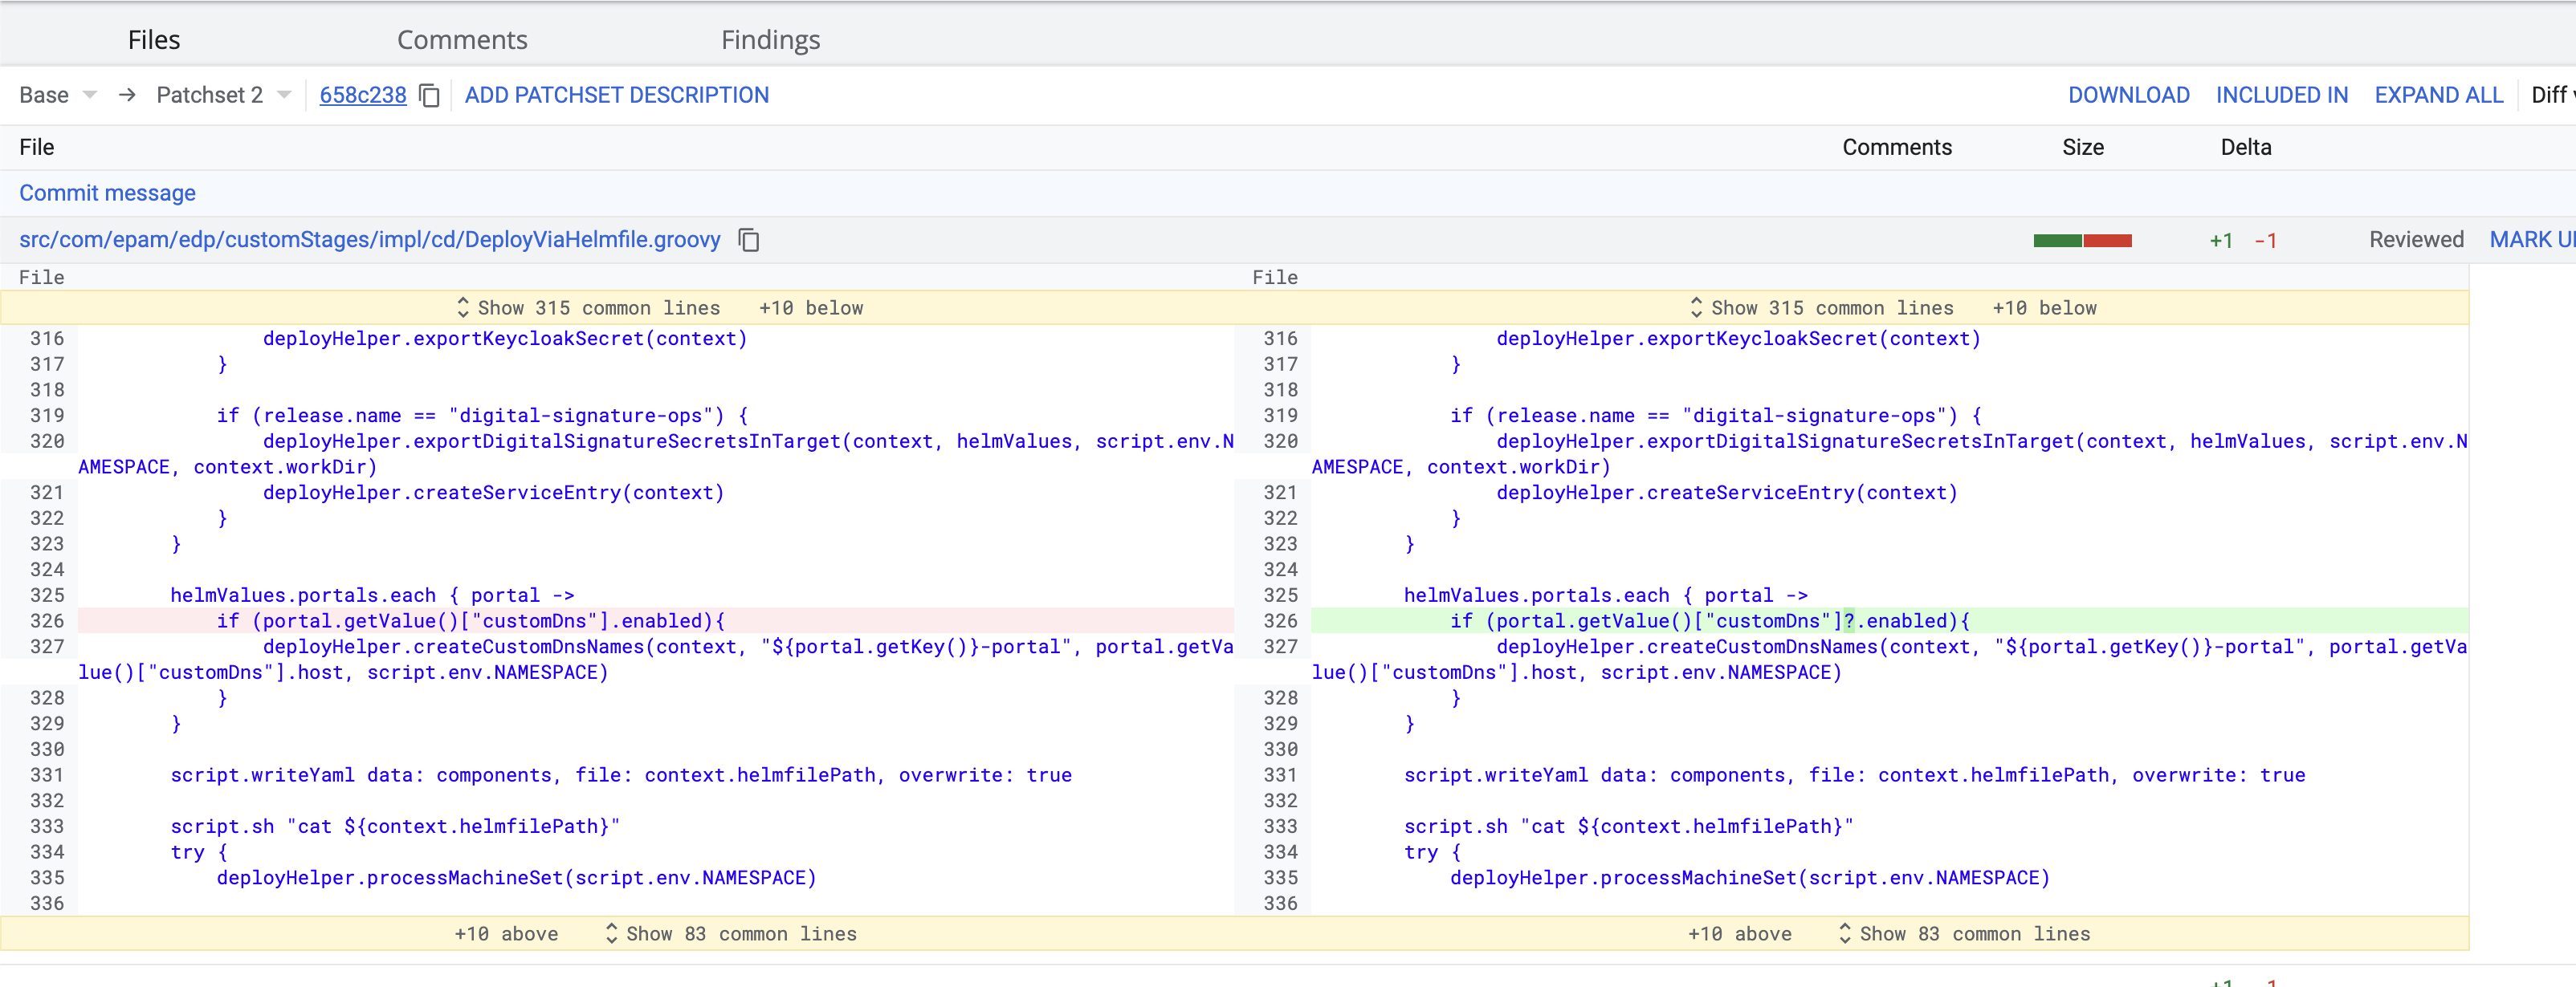Image resolution: width=2576 pixels, height=987 pixels.
Task: Select right line number 331
Action: pos(1280,775)
